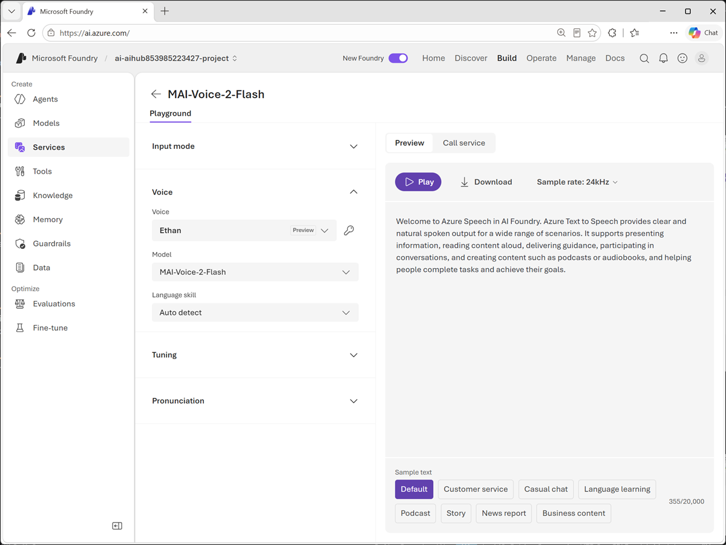Image resolution: width=726 pixels, height=545 pixels.
Task: Select the Casual chat sample text
Action: click(546, 489)
